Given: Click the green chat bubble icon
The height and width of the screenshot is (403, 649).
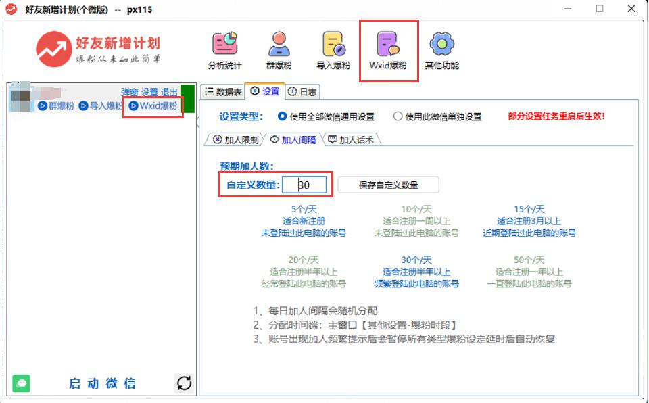Looking at the screenshot, I should 21,383.
